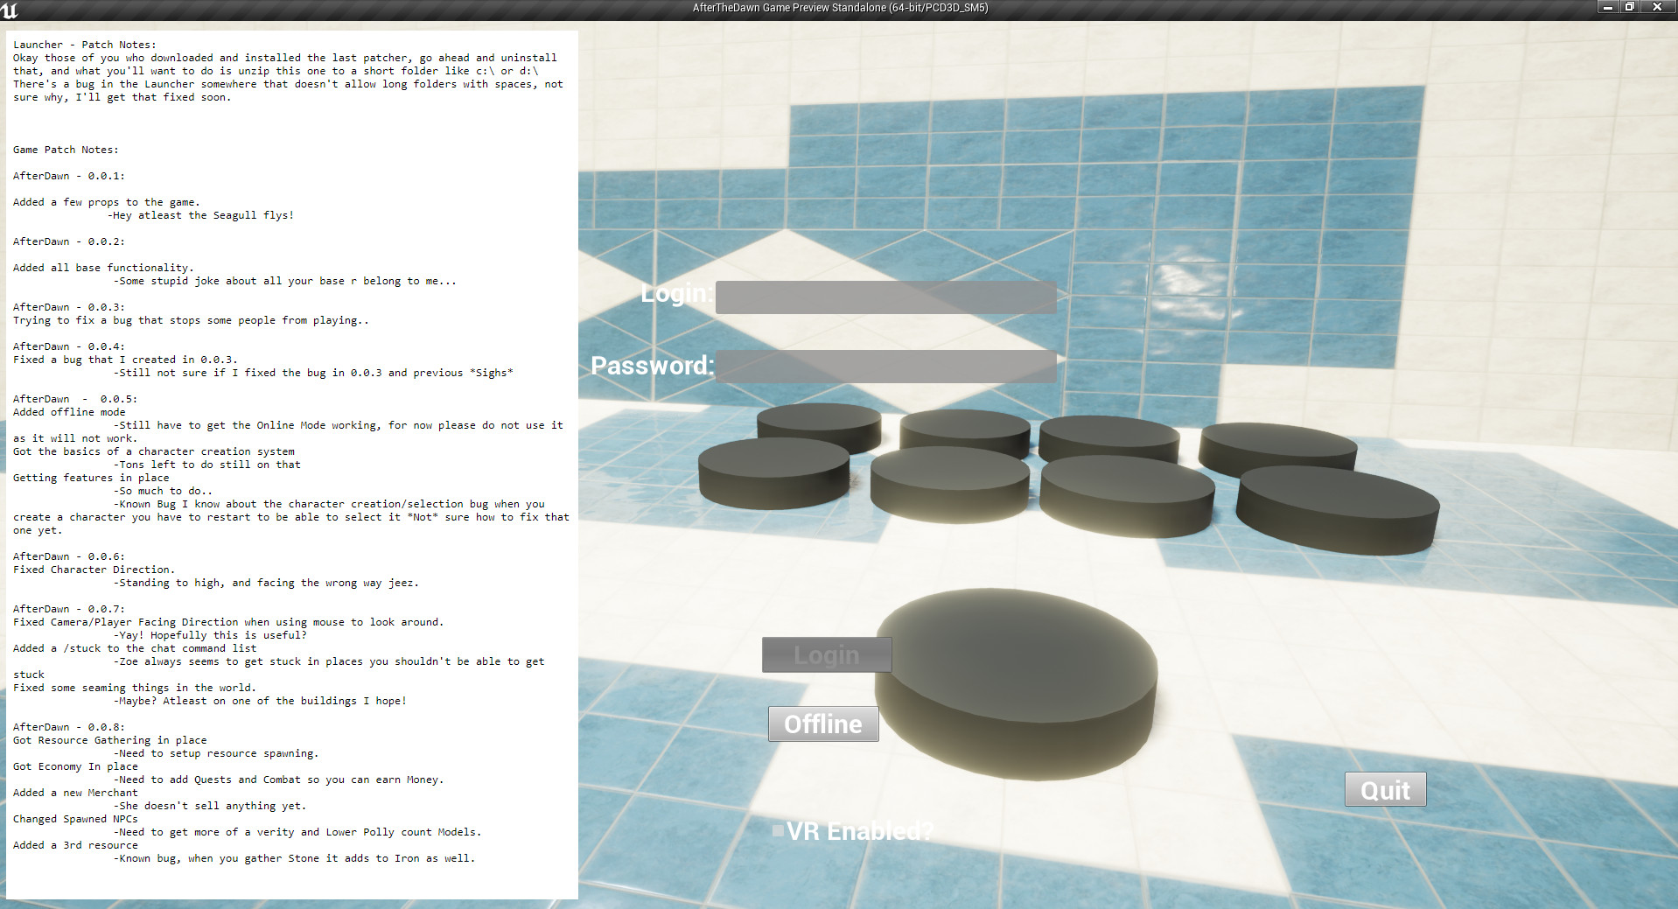The height and width of the screenshot is (909, 1678).
Task: Click the white patch notes panel
Action: (x=293, y=464)
